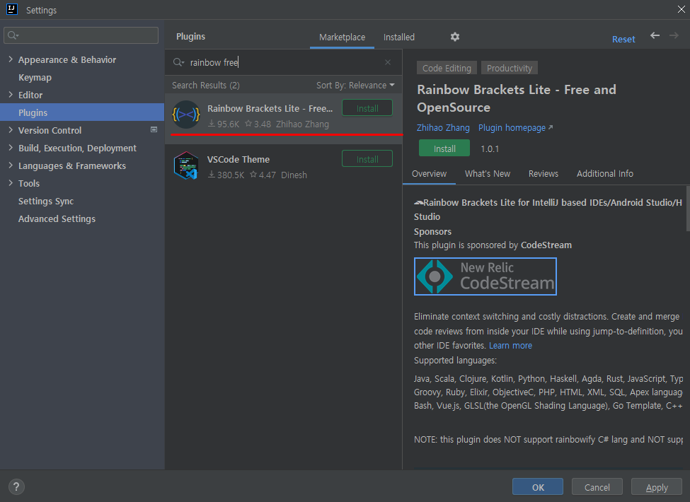Screen dimensions: 690x502
Task: Click the green Install button in details
Action: [444, 148]
